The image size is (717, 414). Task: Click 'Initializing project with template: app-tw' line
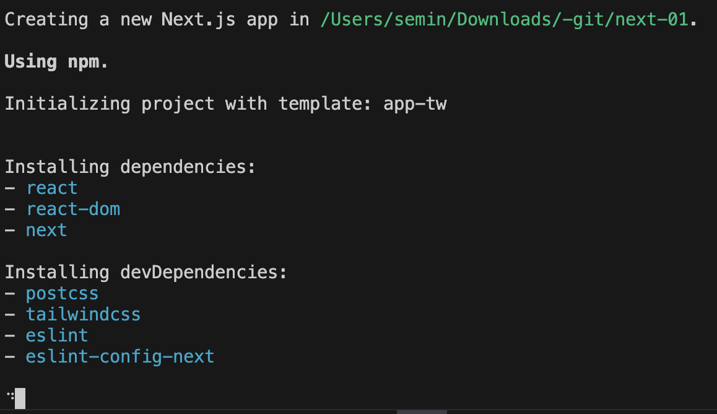coord(225,104)
